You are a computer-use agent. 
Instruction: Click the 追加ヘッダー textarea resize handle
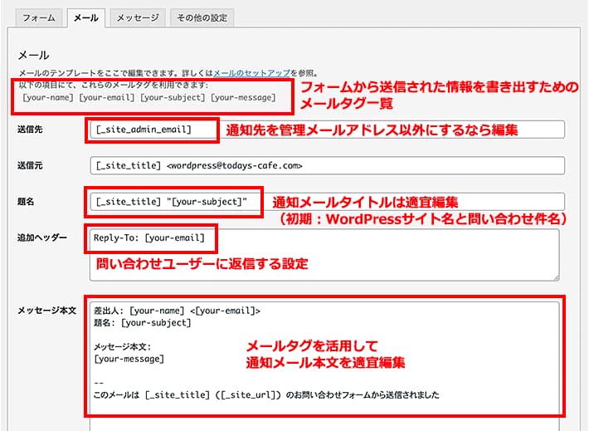click(557, 278)
